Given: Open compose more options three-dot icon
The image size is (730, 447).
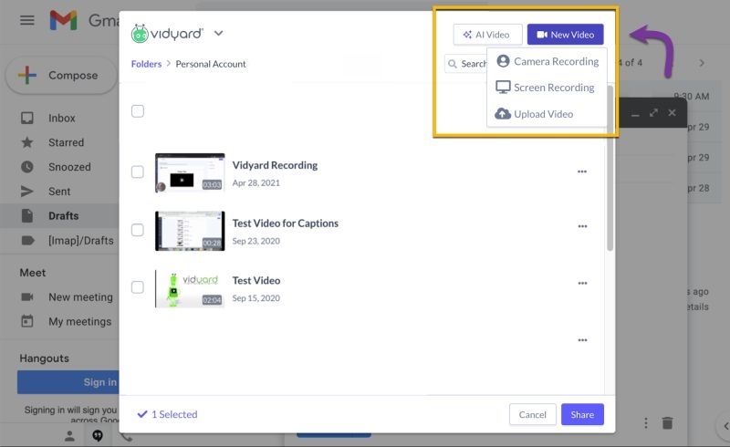Looking at the screenshot, I should point(646,422).
